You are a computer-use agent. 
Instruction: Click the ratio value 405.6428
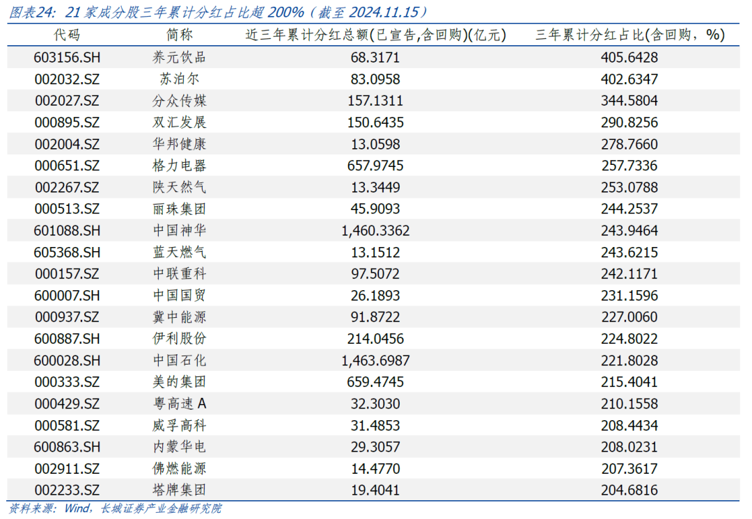[629, 58]
